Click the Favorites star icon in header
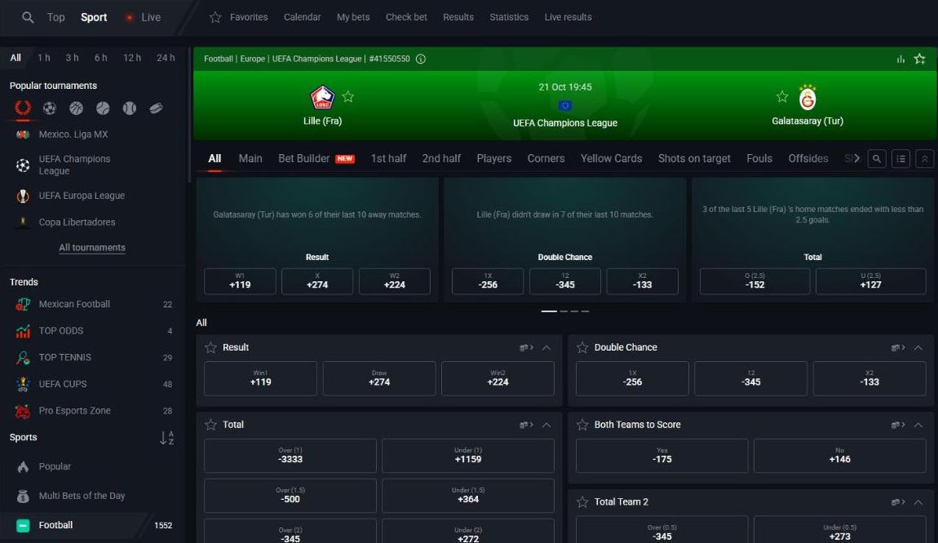Viewport: 938px width, 543px height. pos(215,17)
